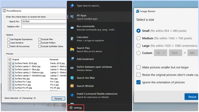Open the Calculator icon entry
This screenshot has width=199, height=112.
[72, 39]
